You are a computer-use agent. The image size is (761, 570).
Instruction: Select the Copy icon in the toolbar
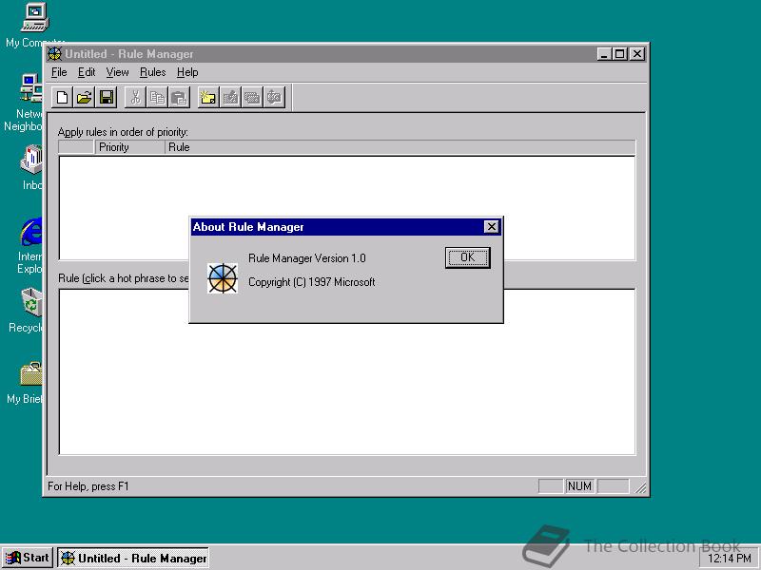pyautogui.click(x=158, y=96)
